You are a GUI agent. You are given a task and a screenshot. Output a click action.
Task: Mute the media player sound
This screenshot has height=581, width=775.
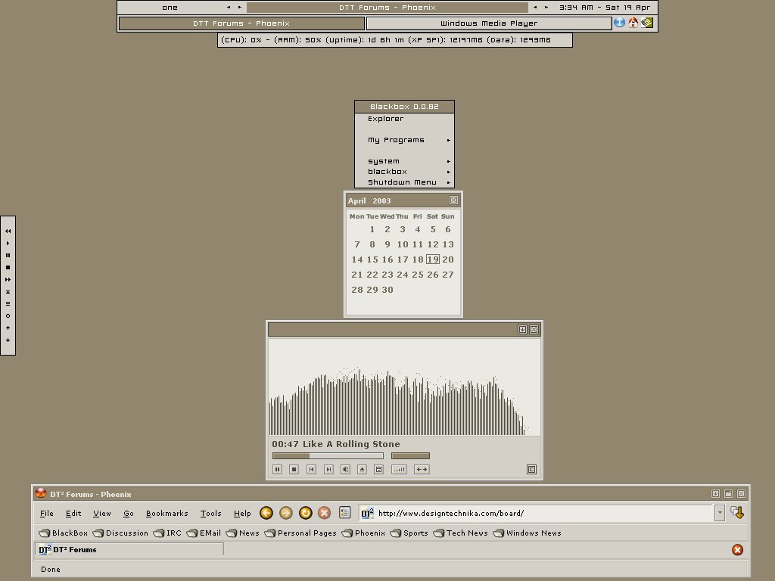click(x=345, y=470)
